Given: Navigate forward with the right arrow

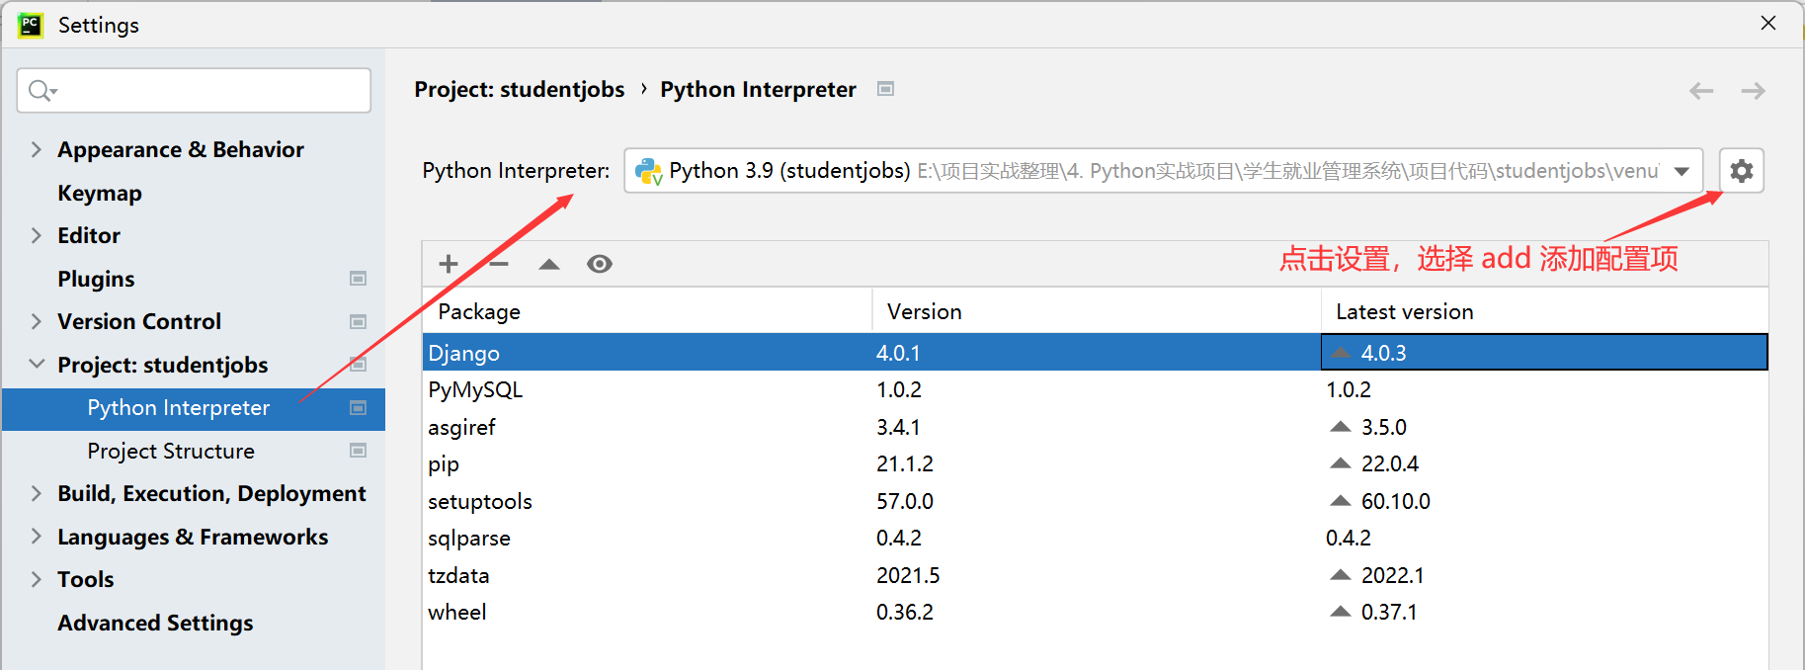Looking at the screenshot, I should [1753, 91].
